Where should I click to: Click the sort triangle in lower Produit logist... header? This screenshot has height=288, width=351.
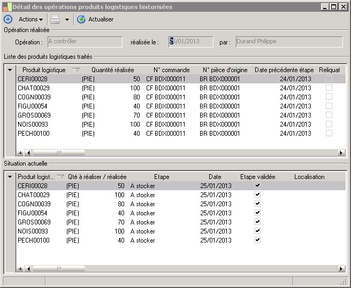(60, 177)
